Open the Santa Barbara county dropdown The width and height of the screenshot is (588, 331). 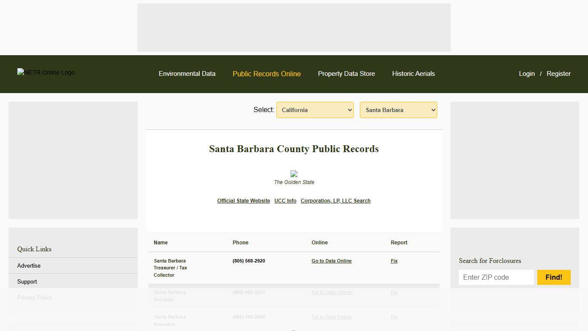pyautogui.click(x=398, y=110)
